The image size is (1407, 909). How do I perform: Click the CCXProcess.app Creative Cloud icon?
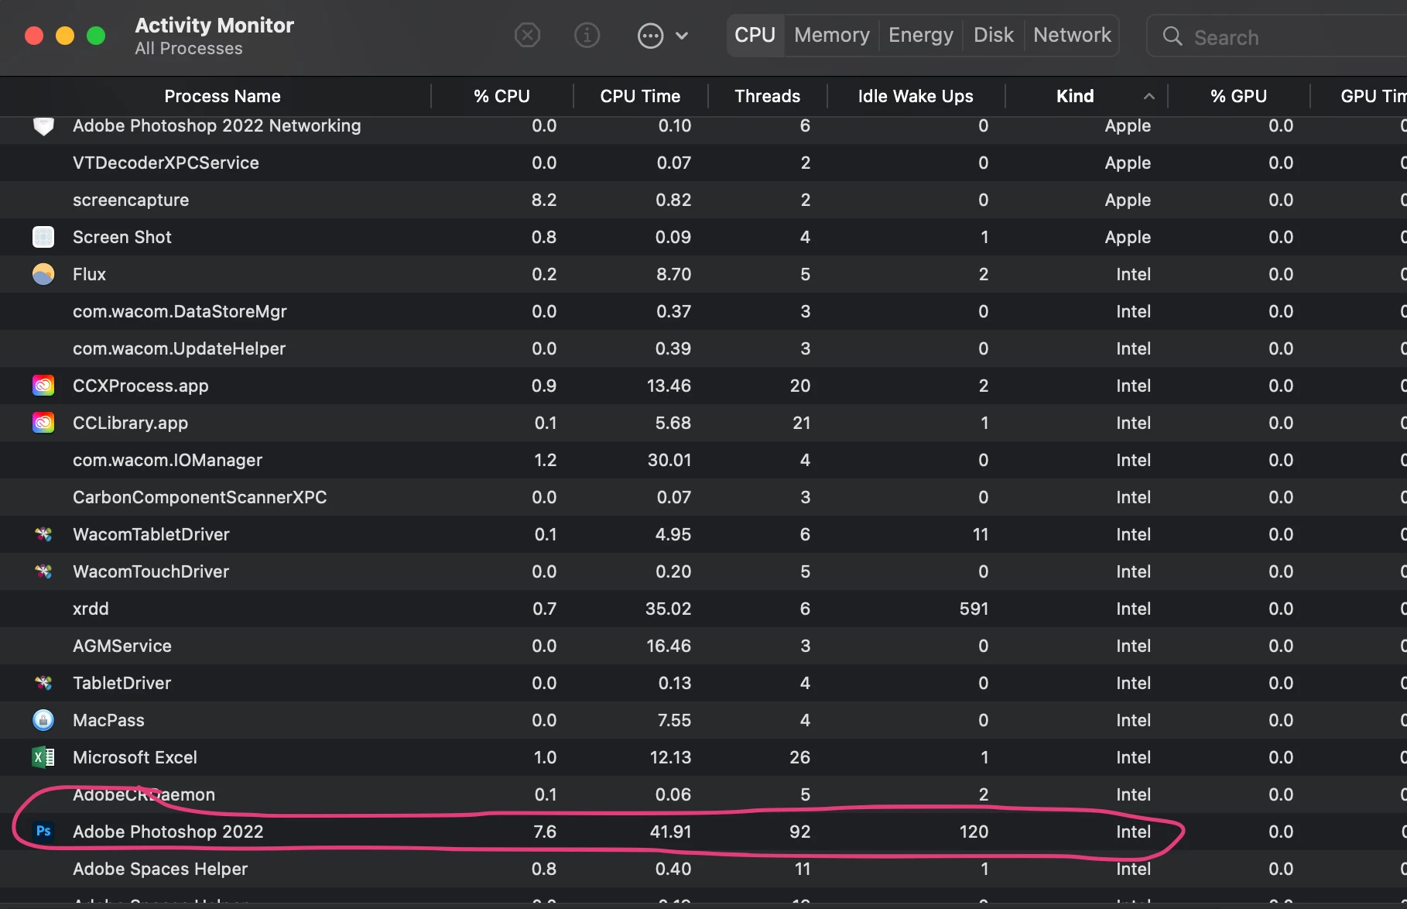click(x=43, y=385)
